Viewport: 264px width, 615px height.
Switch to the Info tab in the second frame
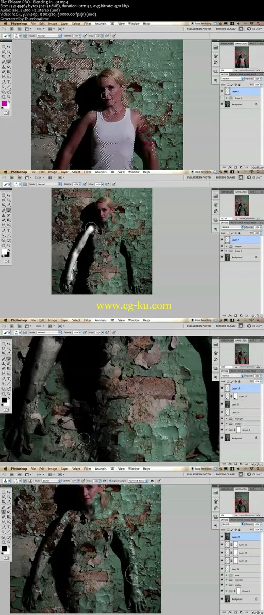252,192
